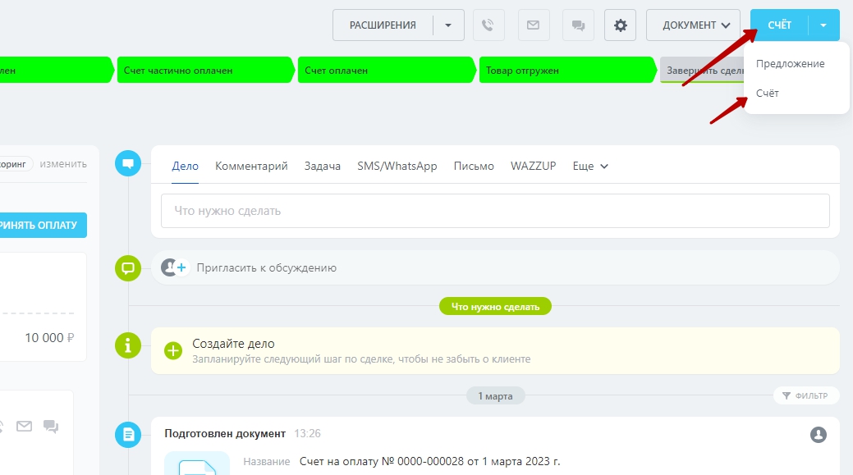
Task: Click the green plus icon beside Создайте дело
Action: 173,351
